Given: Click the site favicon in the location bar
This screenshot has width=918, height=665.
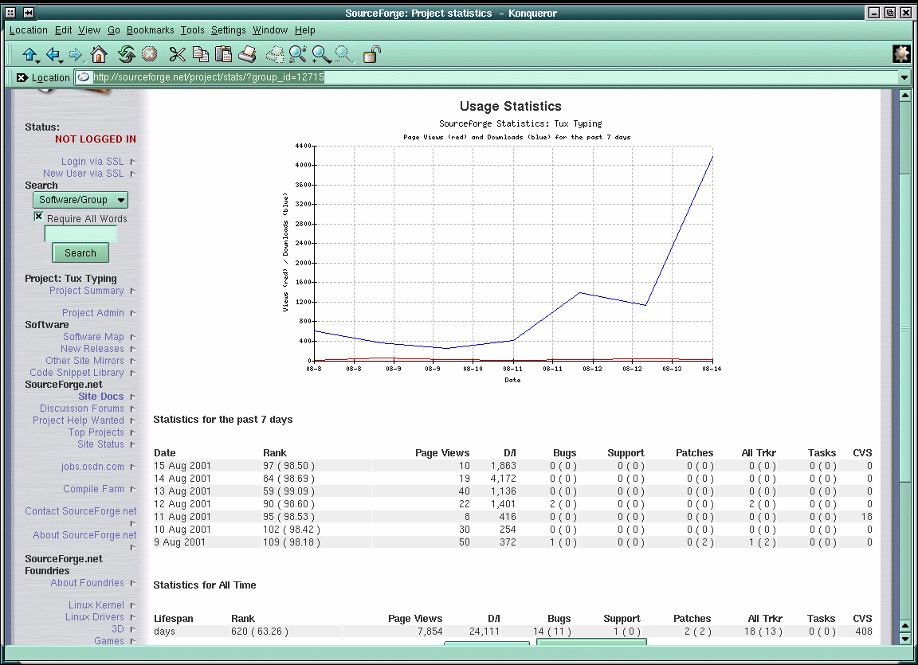Looking at the screenshot, I should [84, 77].
